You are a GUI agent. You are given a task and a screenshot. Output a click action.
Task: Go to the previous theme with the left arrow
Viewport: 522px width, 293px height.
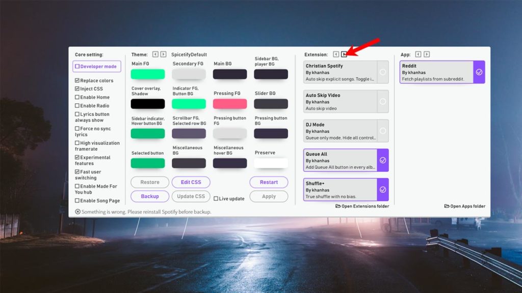(155, 54)
